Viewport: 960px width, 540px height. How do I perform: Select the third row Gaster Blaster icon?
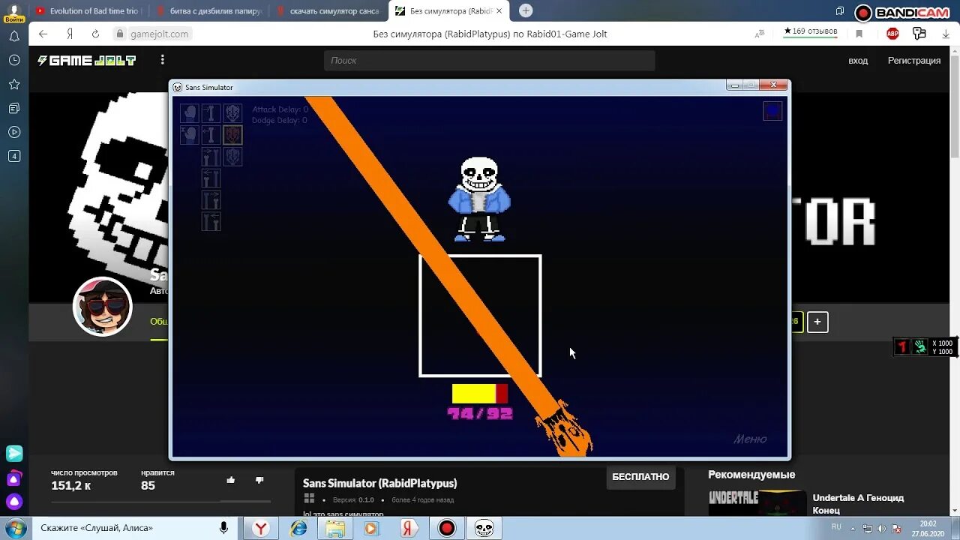tap(232, 156)
